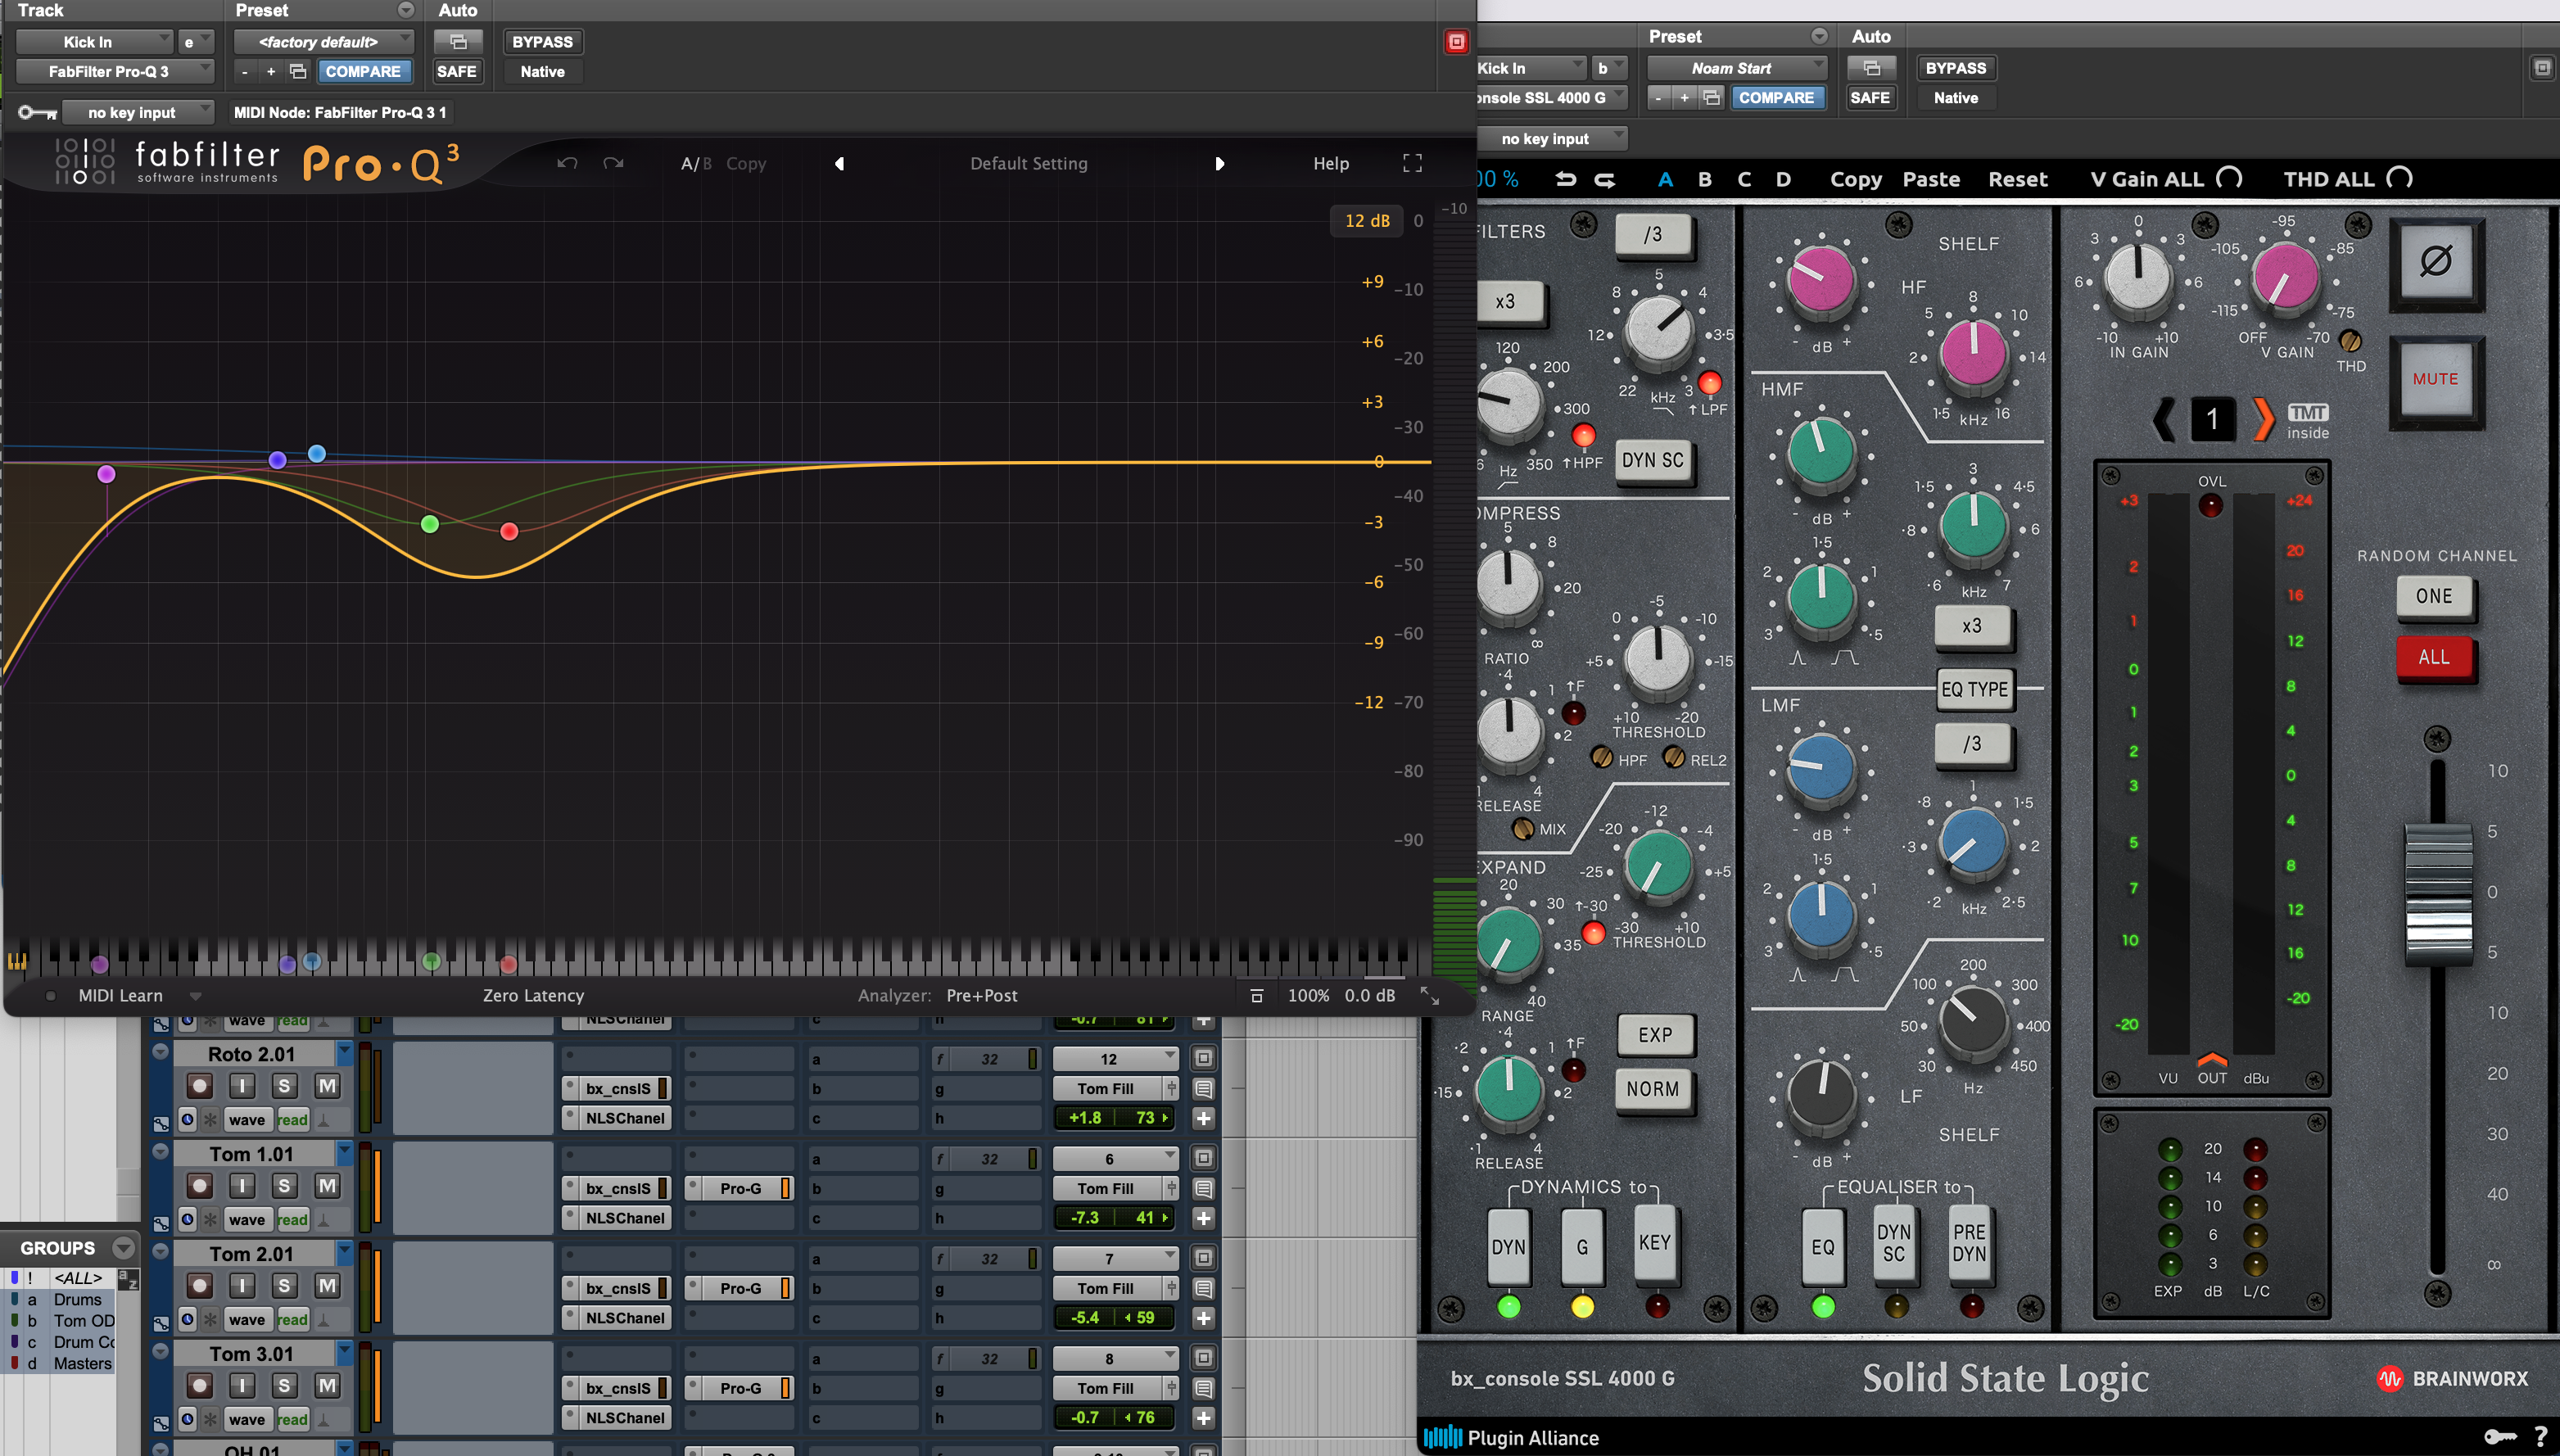Click the random channel ALL button
This screenshot has height=1456, width=2560.
2434,657
